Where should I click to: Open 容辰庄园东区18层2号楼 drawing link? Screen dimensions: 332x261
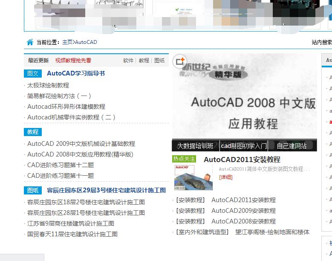86,202
